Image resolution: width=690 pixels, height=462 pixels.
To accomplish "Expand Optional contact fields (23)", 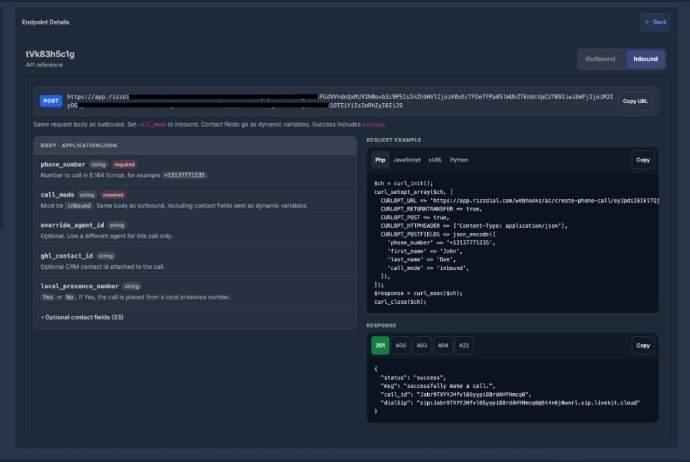I will [82, 317].
